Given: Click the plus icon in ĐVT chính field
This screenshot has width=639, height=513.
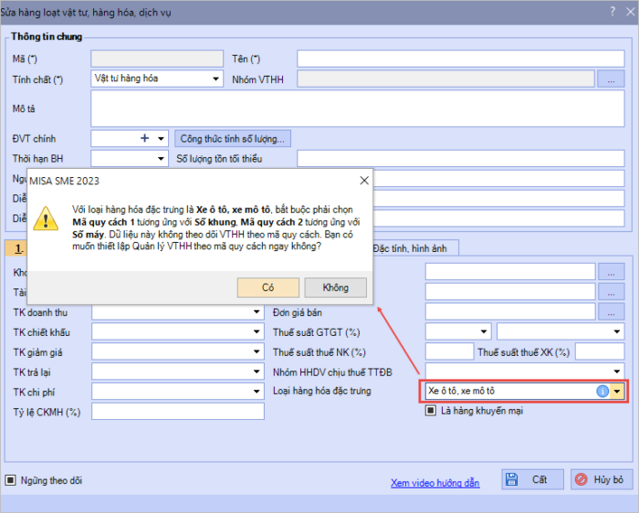Looking at the screenshot, I should click(x=144, y=139).
